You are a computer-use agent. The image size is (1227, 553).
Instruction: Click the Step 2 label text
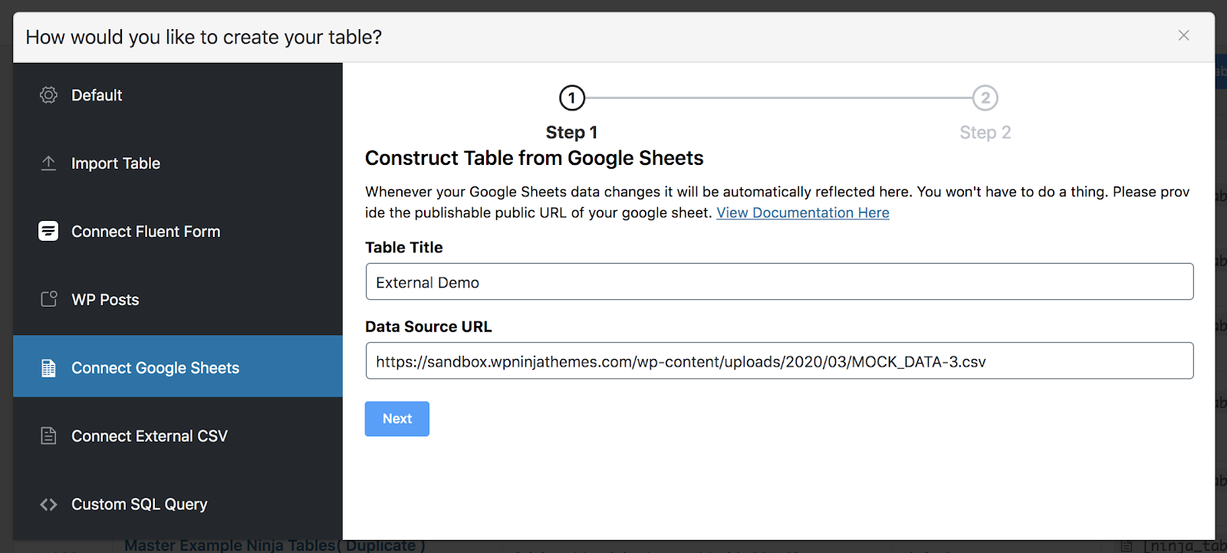coord(985,133)
